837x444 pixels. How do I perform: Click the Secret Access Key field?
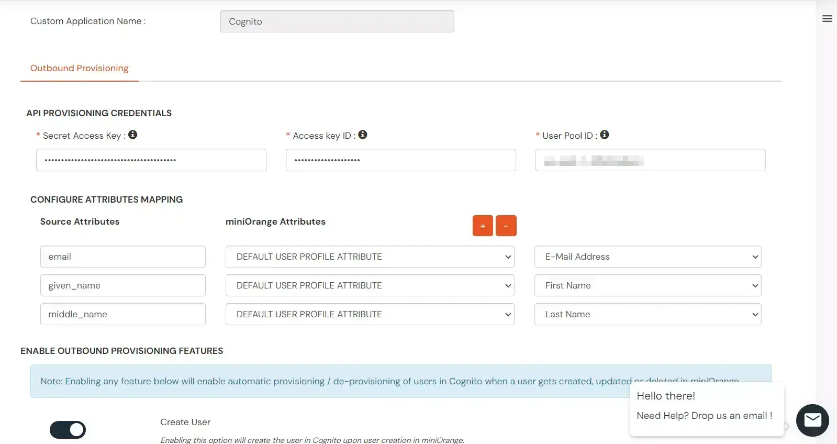coord(151,160)
